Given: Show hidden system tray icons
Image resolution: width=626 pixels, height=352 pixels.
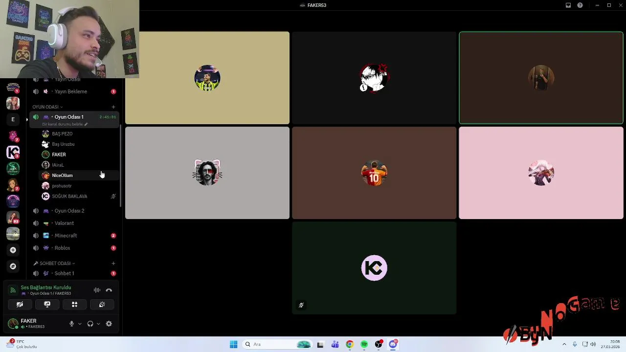Looking at the screenshot, I should click(x=564, y=344).
